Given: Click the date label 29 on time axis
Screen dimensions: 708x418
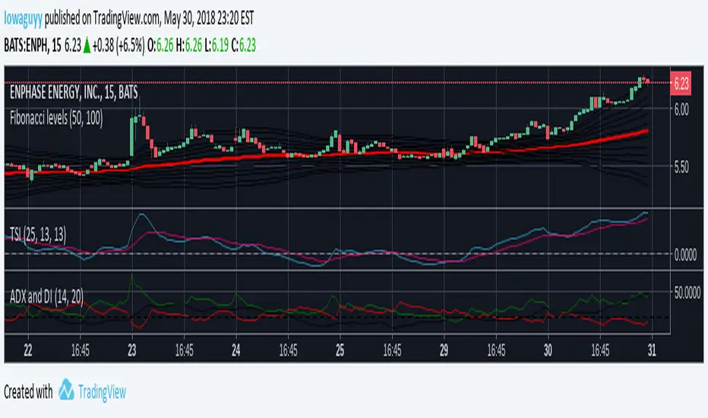Looking at the screenshot, I should [444, 350].
